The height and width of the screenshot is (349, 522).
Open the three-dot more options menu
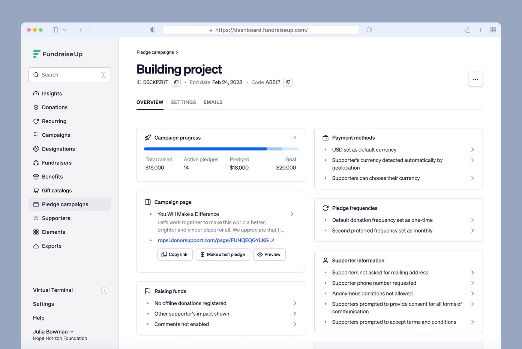(x=475, y=79)
